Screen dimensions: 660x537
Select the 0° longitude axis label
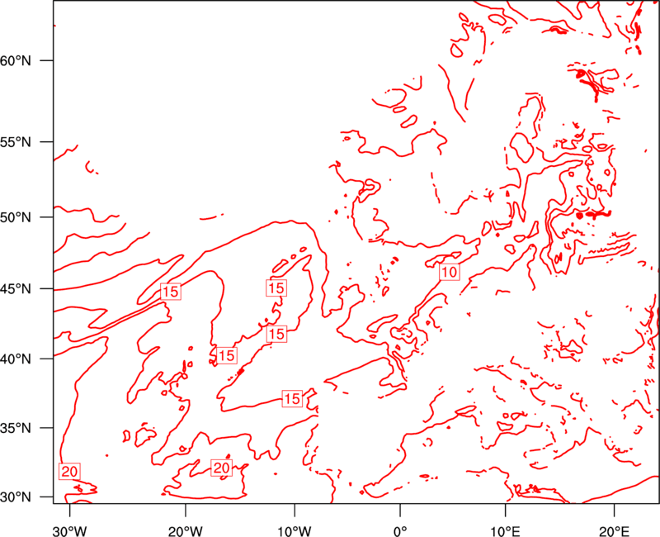(x=400, y=531)
